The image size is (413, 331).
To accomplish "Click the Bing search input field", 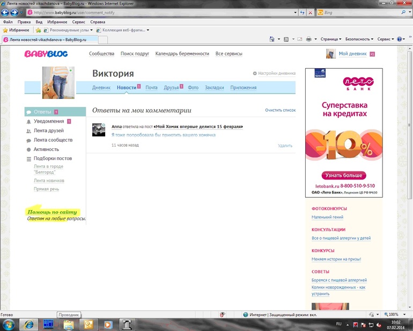I will 357,12.
